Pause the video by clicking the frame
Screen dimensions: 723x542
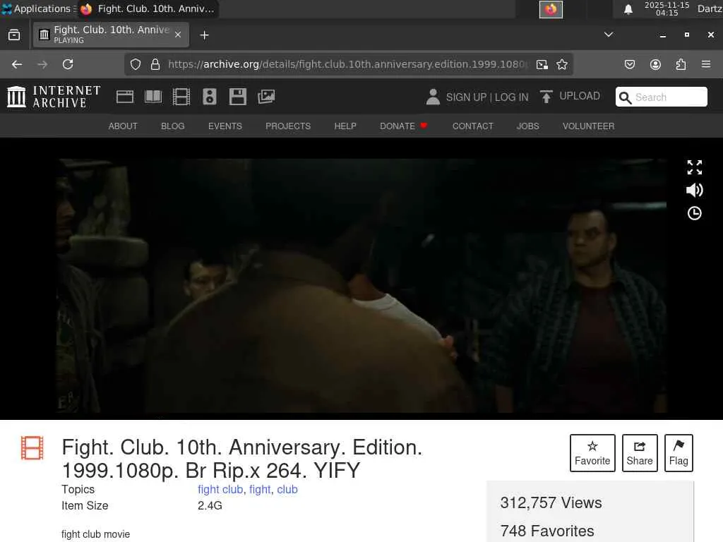coord(361,286)
